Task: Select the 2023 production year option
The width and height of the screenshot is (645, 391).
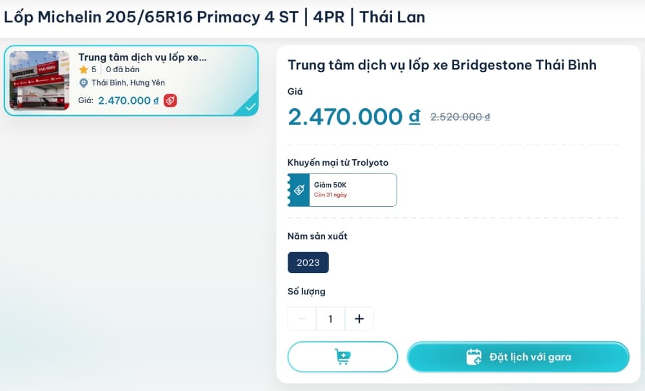Action: 308,262
